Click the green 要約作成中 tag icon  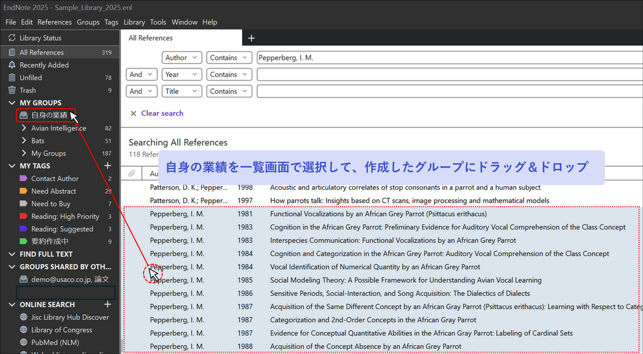coord(23,241)
